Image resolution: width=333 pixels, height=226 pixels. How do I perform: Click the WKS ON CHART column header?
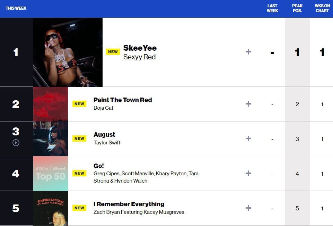(322, 8)
